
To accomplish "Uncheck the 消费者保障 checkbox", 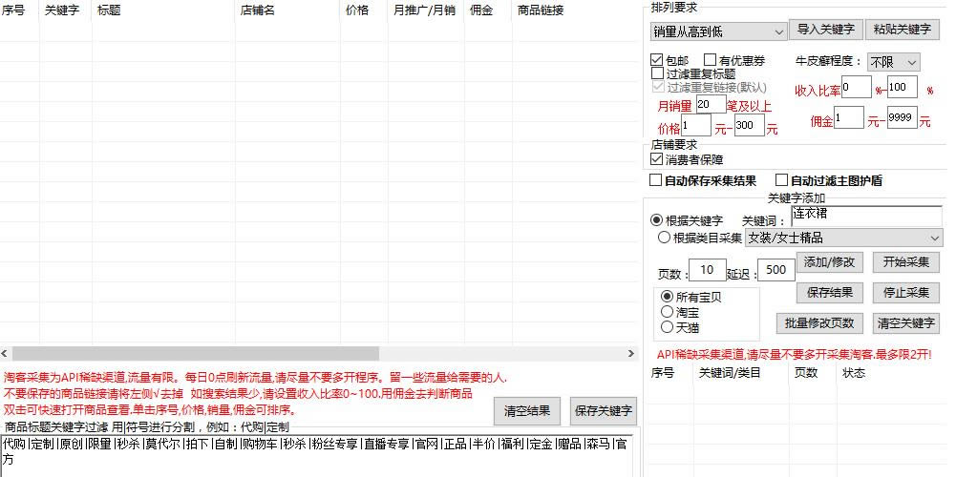I will click(x=657, y=159).
